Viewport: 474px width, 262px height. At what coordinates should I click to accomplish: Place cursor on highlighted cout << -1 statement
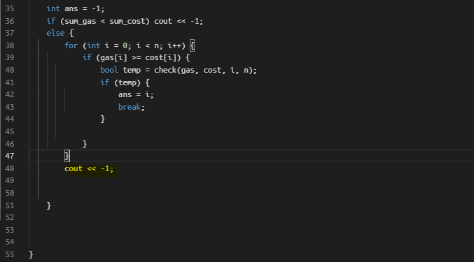pyautogui.click(x=89, y=168)
